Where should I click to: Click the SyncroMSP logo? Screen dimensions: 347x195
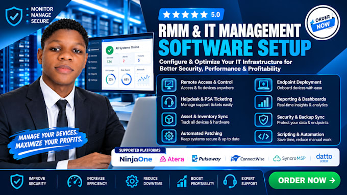(x=289, y=158)
